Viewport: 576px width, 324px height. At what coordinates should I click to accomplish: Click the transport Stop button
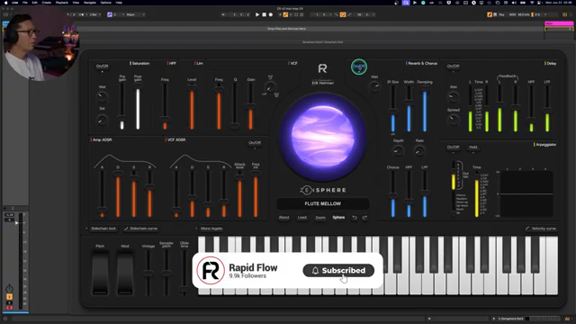[x=264, y=14]
